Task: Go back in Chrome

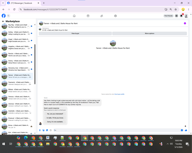Action: pyautogui.click(x=3, y=10)
